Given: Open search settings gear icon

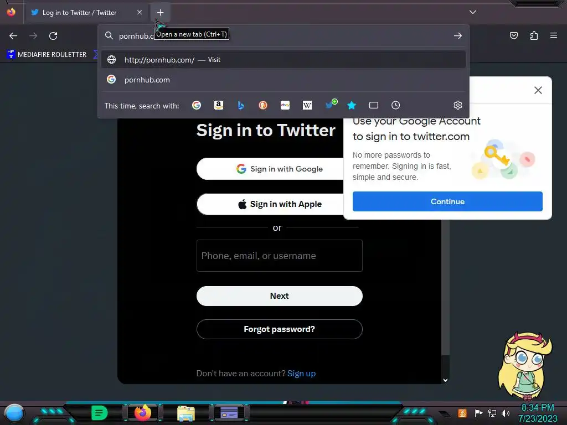Looking at the screenshot, I should click(x=458, y=105).
